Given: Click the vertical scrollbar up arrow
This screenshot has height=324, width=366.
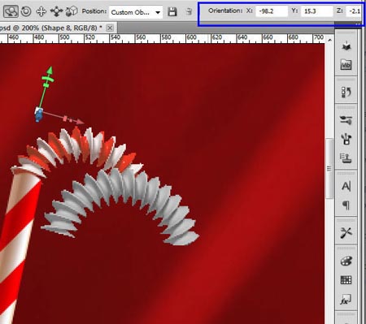Looking at the screenshot, I should [329, 40].
